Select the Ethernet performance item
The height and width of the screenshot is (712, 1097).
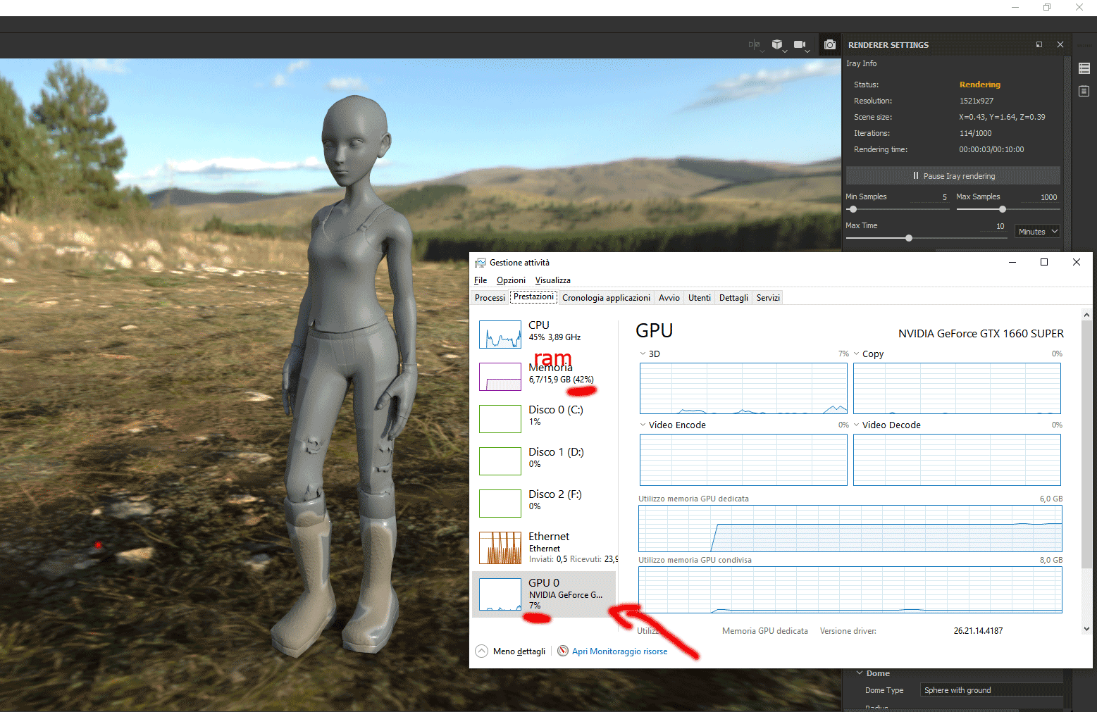[x=544, y=547]
